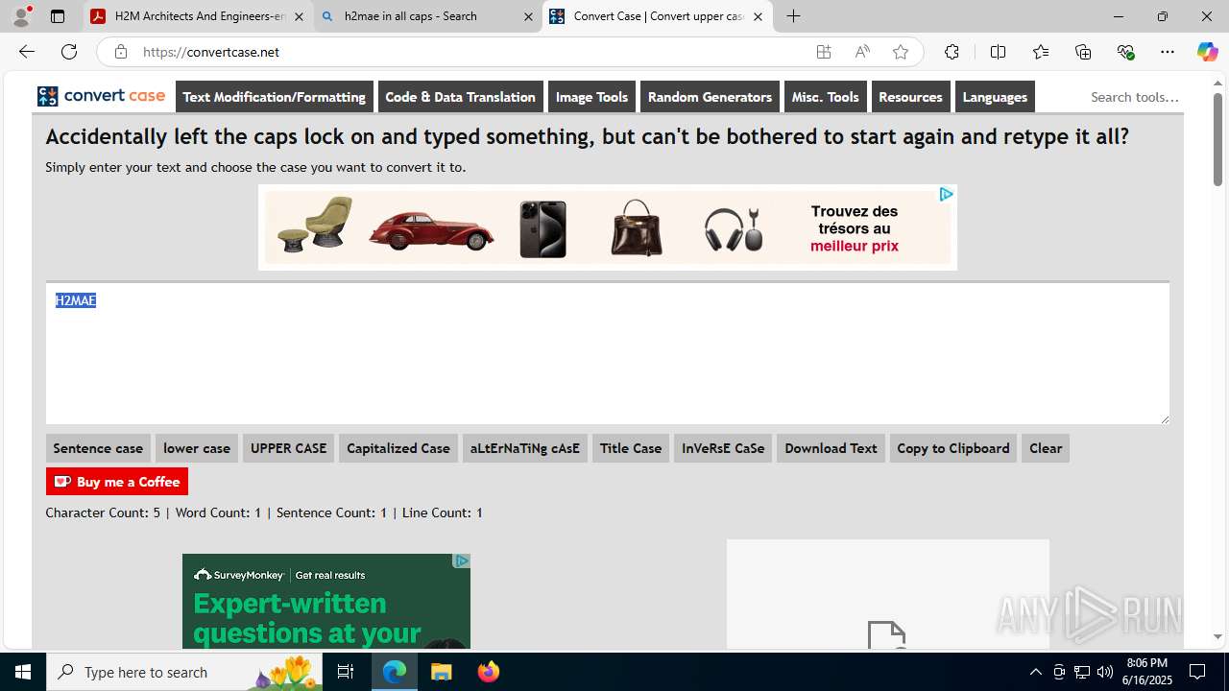The height and width of the screenshot is (691, 1229).
Task: Open the network status tray icon
Action: click(x=1082, y=672)
